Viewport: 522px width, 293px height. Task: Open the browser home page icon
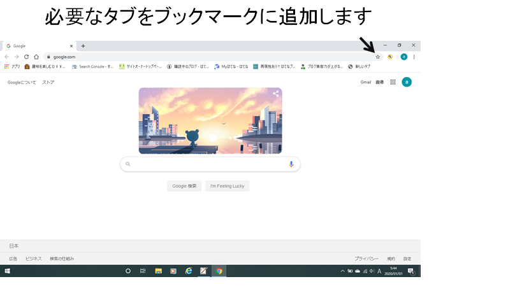[36, 57]
